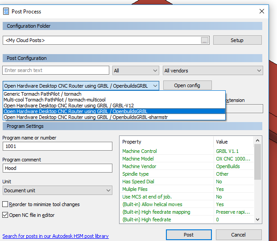This screenshot has width=277, height=241.
Task: Click the browse folder ellipsis button
Action: [205, 40]
